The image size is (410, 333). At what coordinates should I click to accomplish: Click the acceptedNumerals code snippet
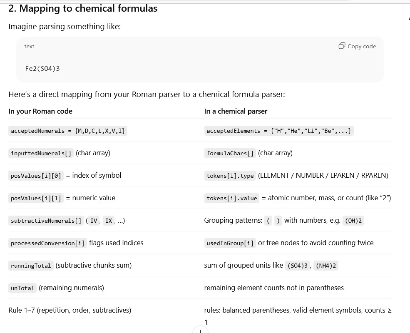[x=68, y=131]
